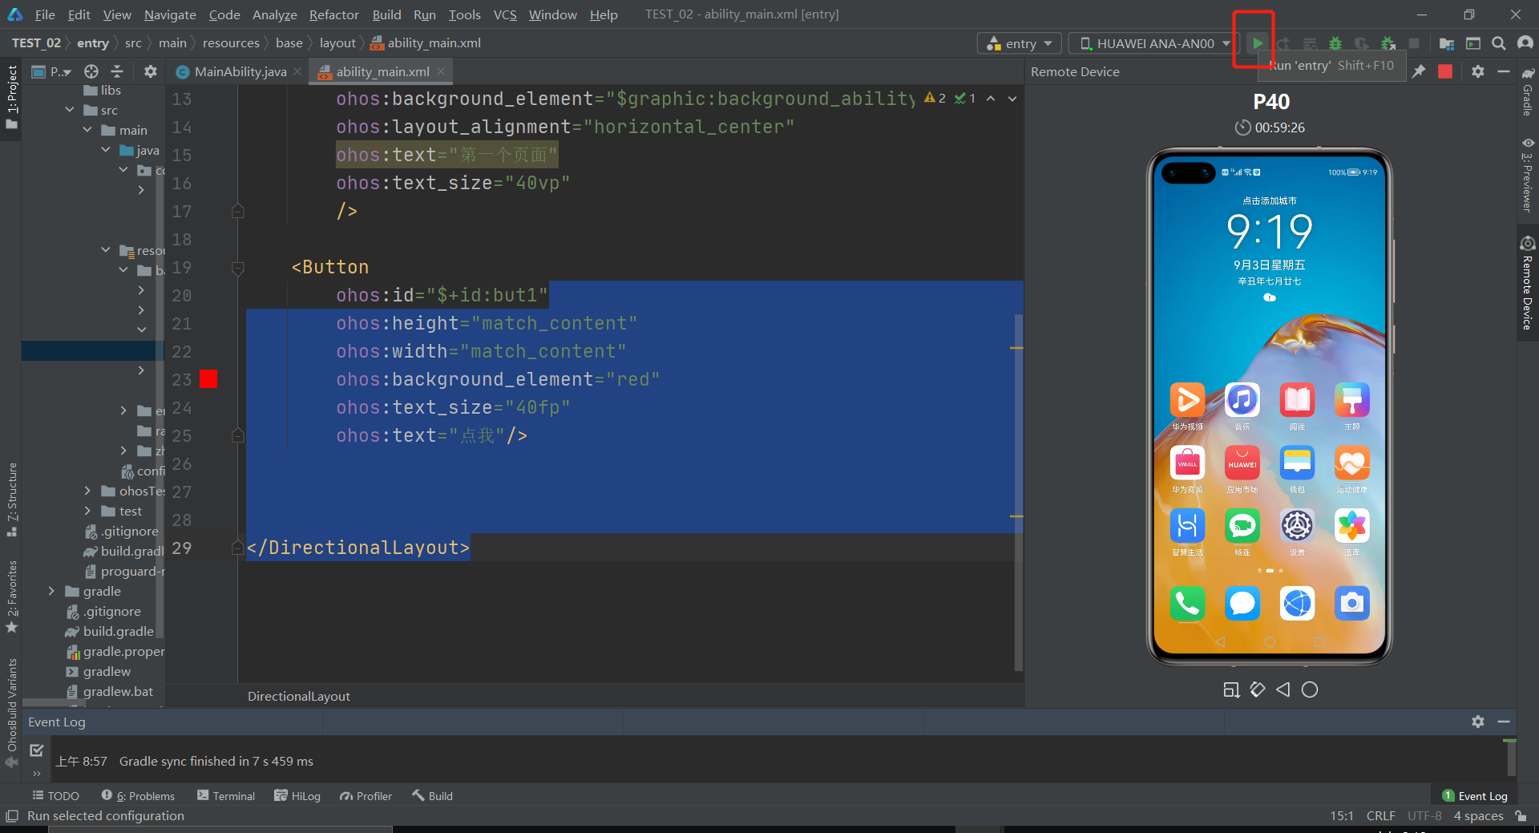Open the Terminal tool window
This screenshot has height=833, width=1539.
pos(226,796)
